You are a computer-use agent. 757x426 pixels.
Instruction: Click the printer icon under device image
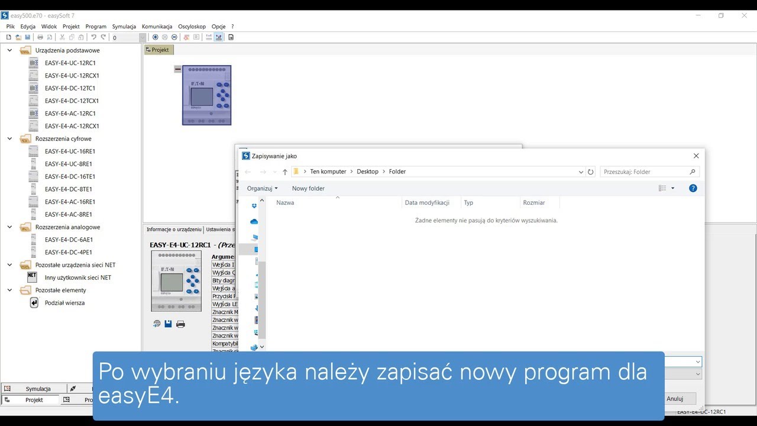point(181,324)
